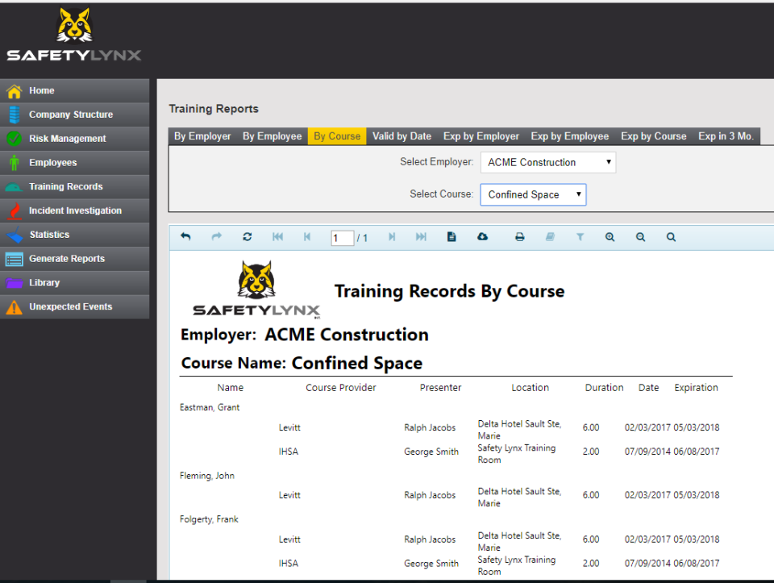Click the Eastman, Grant name row
The width and height of the screenshot is (774, 583).
[x=210, y=408]
